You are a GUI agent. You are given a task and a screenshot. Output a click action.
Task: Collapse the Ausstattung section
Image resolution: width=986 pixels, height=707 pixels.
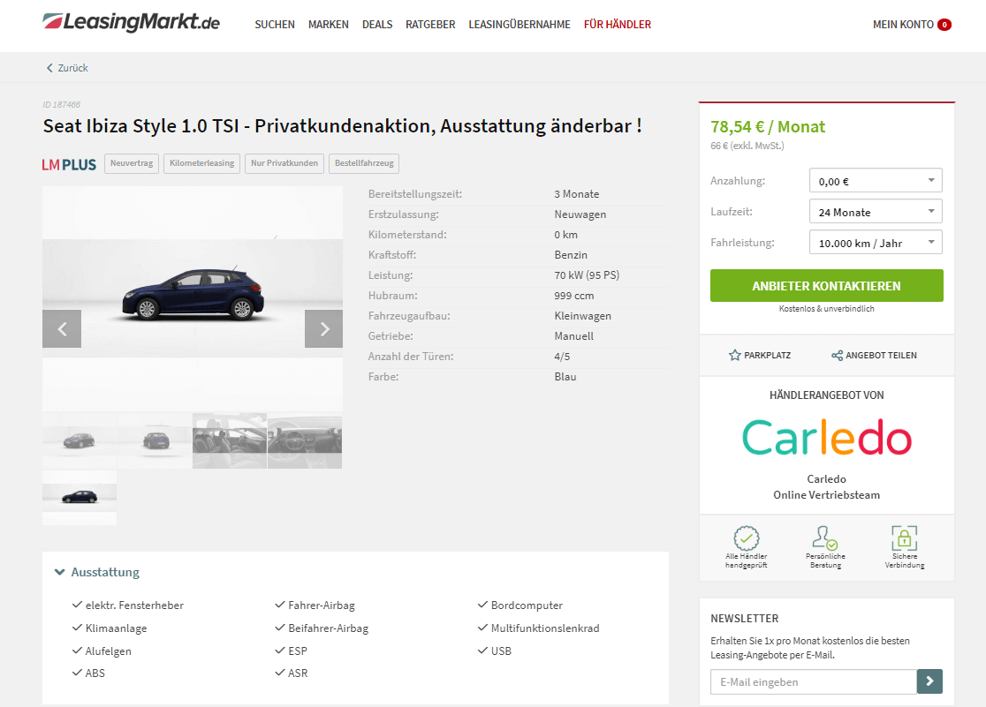click(97, 572)
